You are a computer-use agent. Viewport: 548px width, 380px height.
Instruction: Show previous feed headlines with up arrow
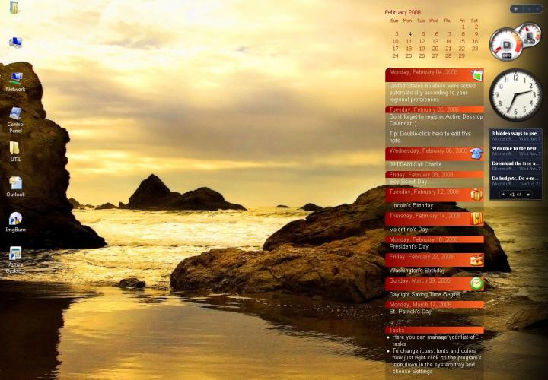click(x=502, y=195)
